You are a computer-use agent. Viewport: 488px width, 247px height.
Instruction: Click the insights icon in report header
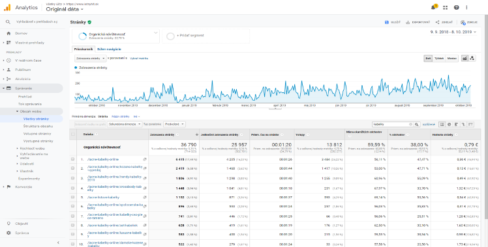[x=463, y=22]
